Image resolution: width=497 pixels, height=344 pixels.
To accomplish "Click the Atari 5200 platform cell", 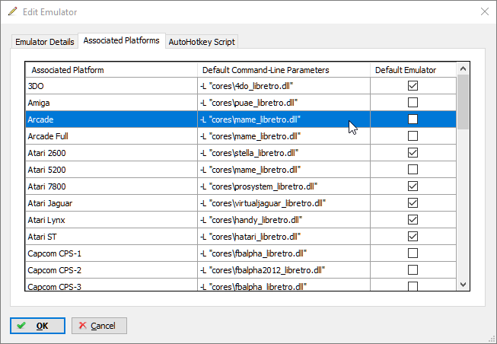I will click(x=112, y=170).
